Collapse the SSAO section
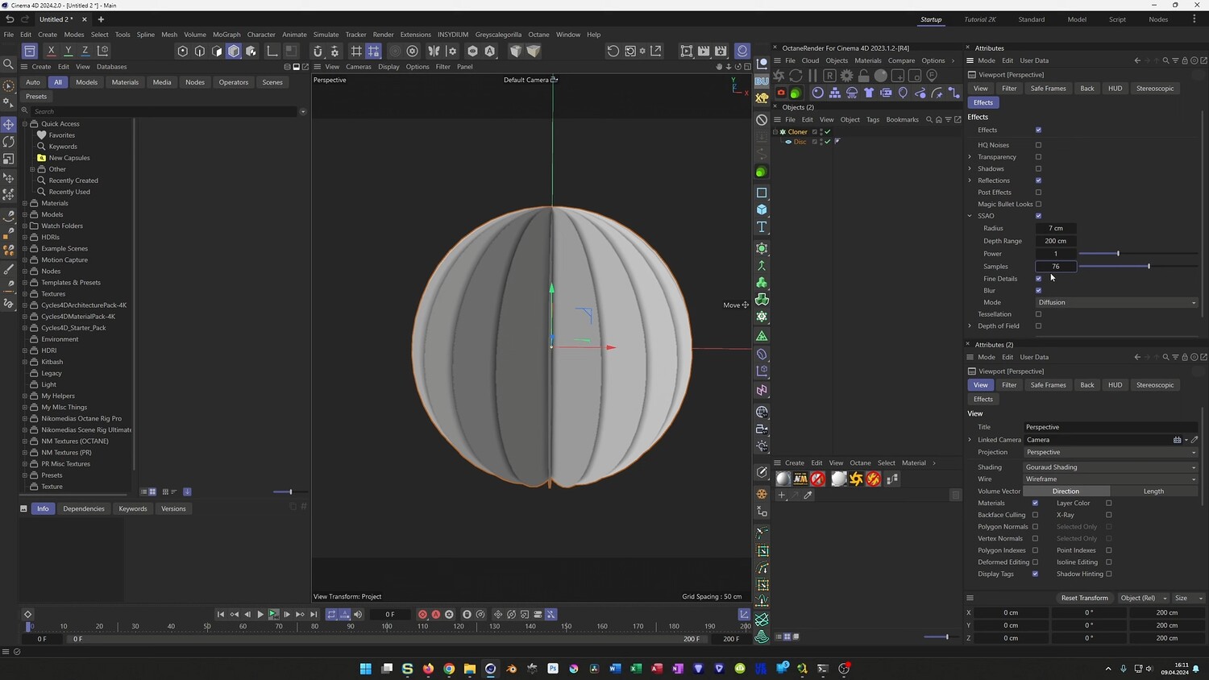Viewport: 1209px width, 680px height. pos(970,216)
